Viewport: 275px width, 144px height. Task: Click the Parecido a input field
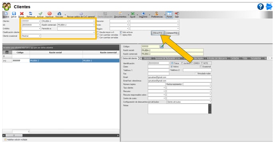(76, 28)
